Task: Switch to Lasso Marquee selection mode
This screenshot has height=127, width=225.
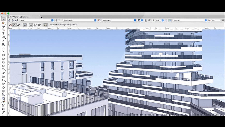Action: coord(35,25)
